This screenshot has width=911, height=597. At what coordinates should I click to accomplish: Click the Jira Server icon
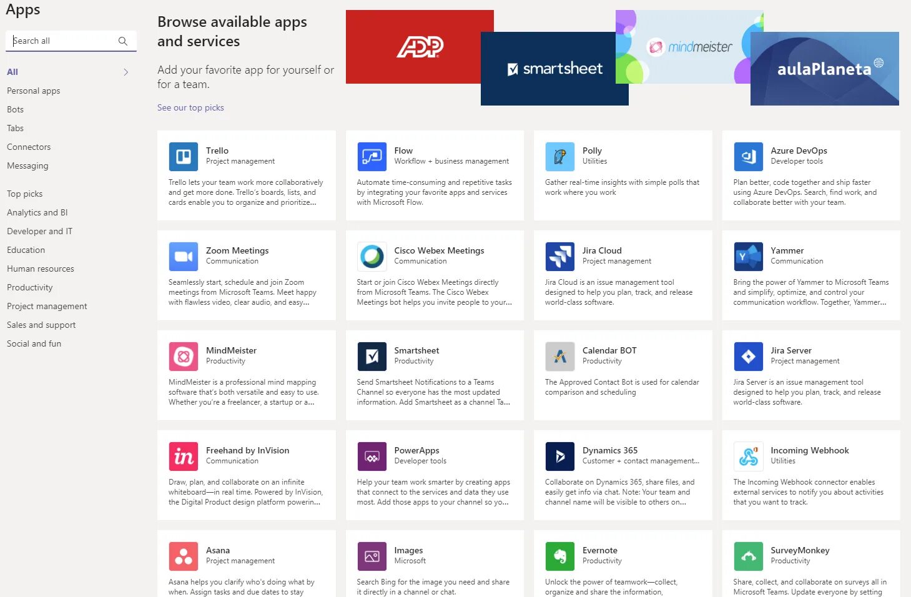[x=748, y=357]
